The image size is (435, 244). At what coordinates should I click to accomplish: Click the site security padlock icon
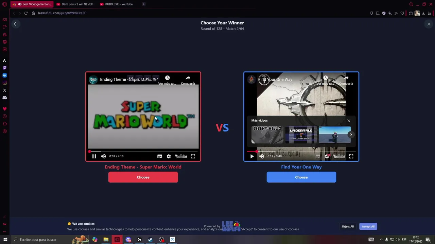33,13
